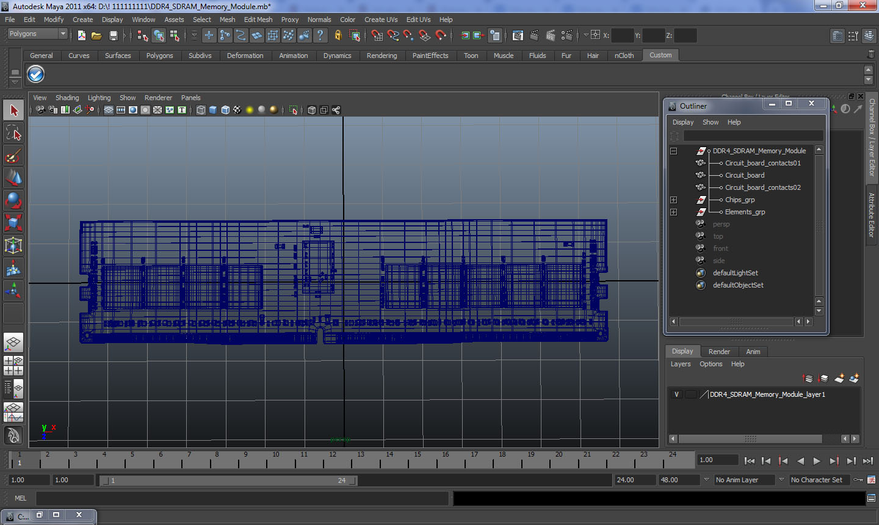Screen dimensions: 879x525
Task: Click the open scene folder icon
Action: 96,35
